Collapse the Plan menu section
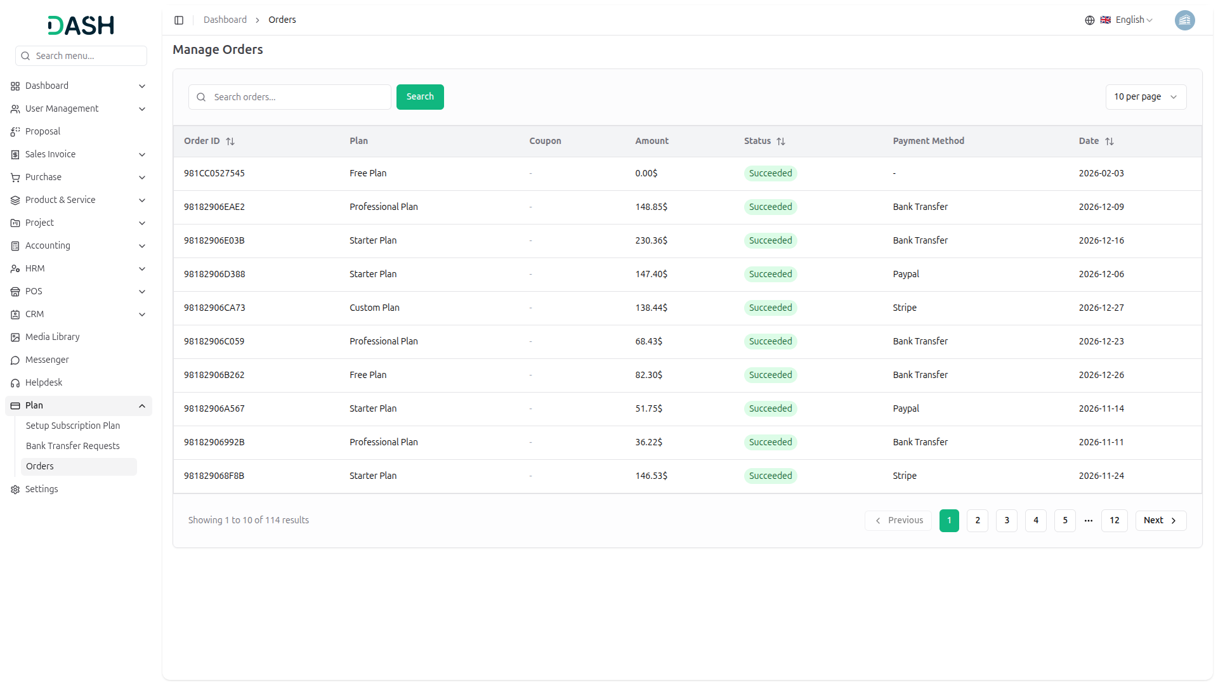Image resolution: width=1218 pixels, height=685 pixels. (142, 406)
